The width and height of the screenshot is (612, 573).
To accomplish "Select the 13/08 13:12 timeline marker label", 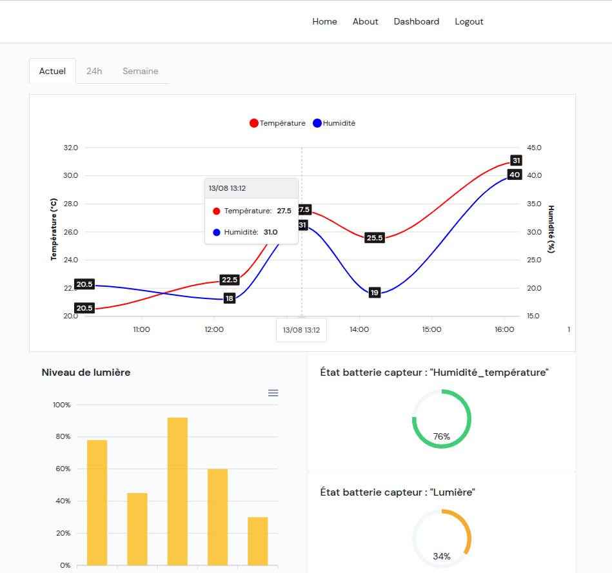I will click(x=301, y=329).
